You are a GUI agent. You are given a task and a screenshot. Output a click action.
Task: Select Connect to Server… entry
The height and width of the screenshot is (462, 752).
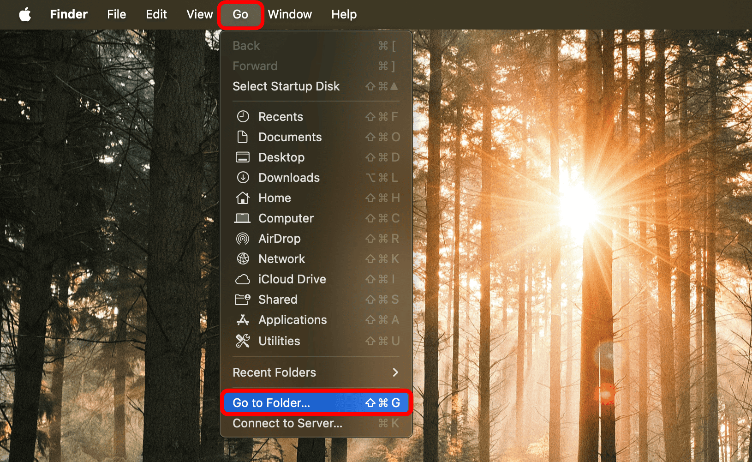click(287, 423)
